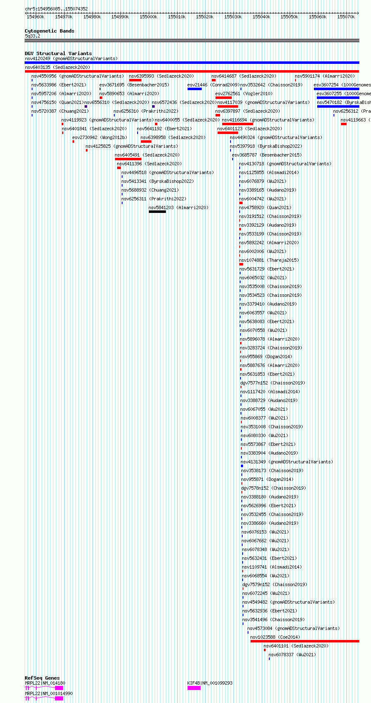Open nsv6401123 (Sedlazeck2020) variant
Image resolution: width=371 pixels, height=703 pixels.
(x=250, y=129)
